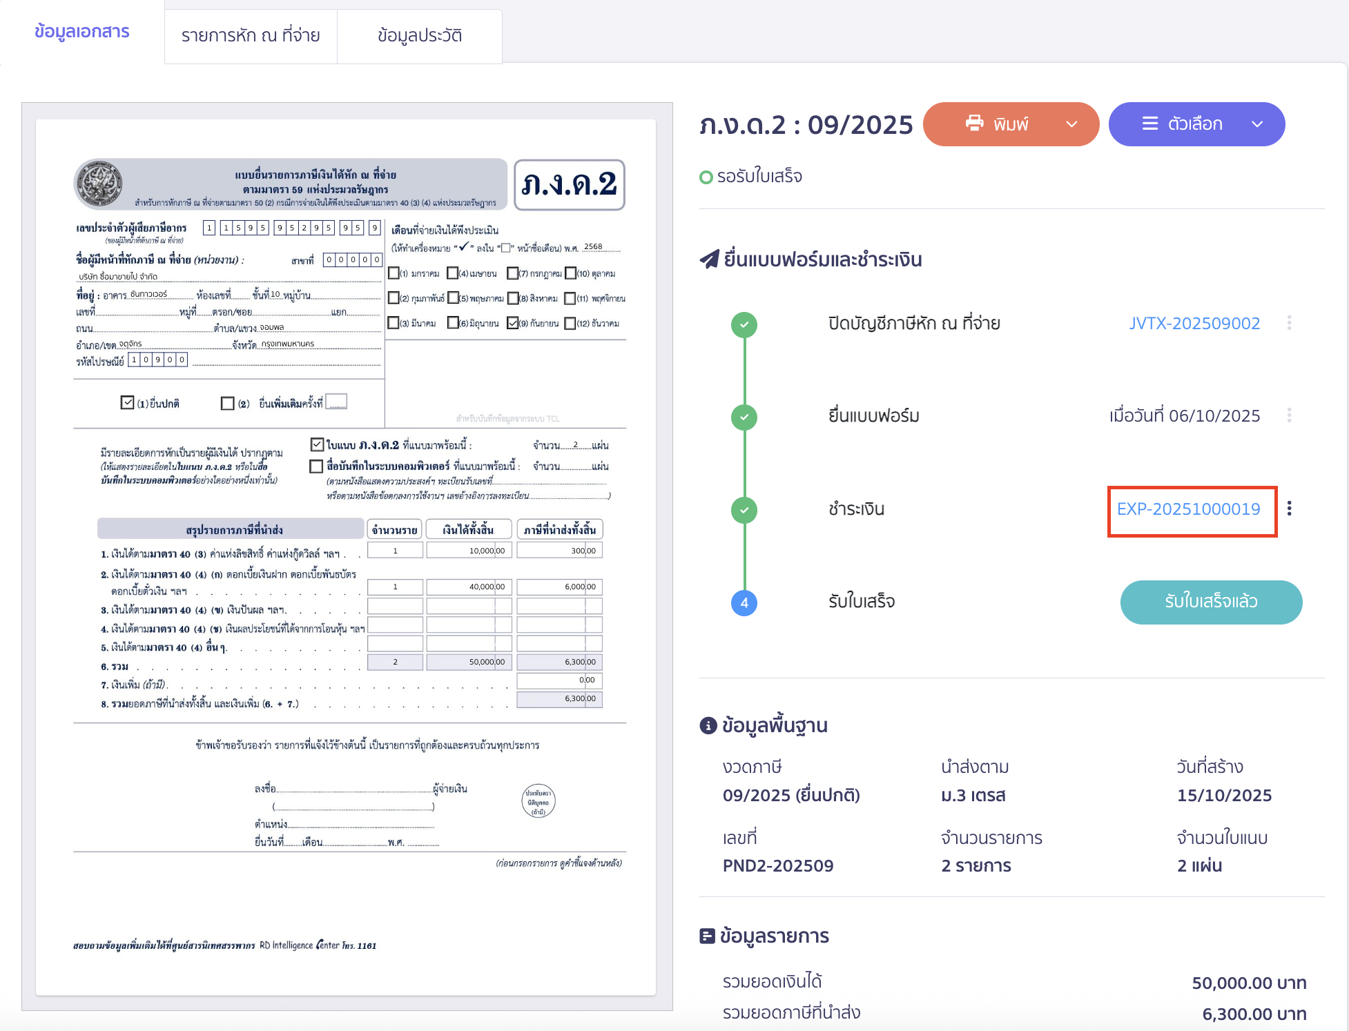Click the step 4 circle for รับใบเสร็จ
The image size is (1349, 1031).
(744, 602)
